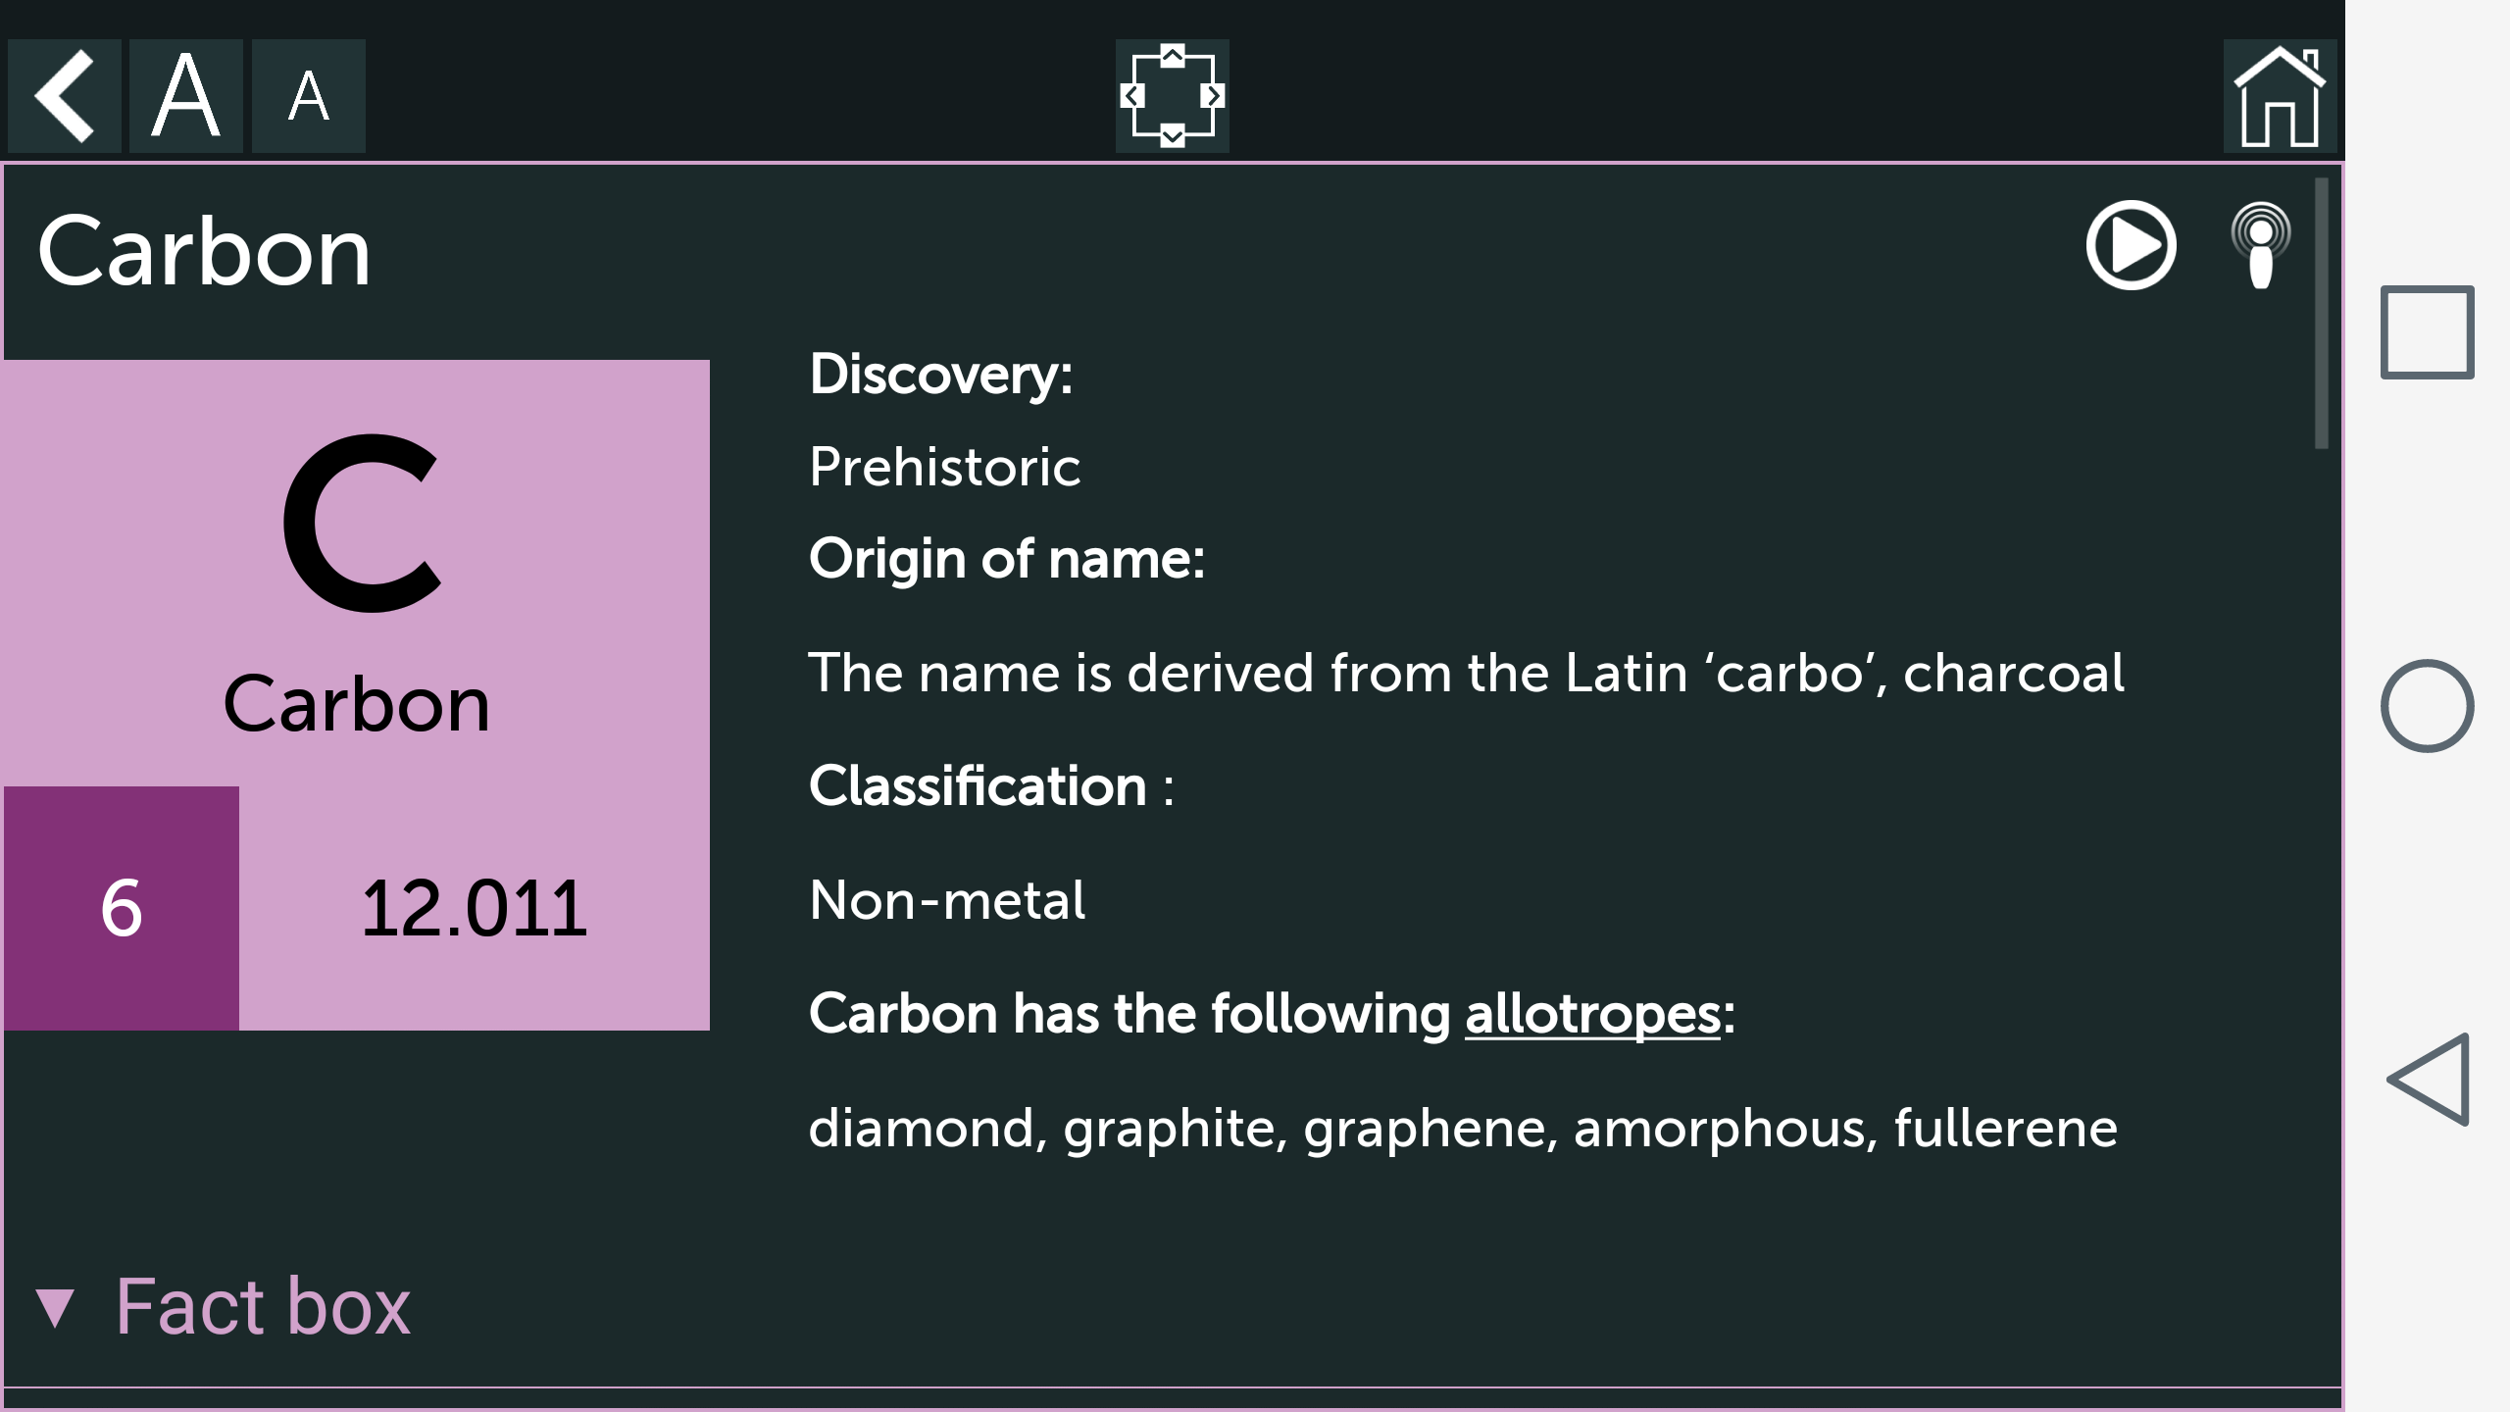The height and width of the screenshot is (1412, 2510).
Task: Play the Carbon video
Action: point(2131,245)
